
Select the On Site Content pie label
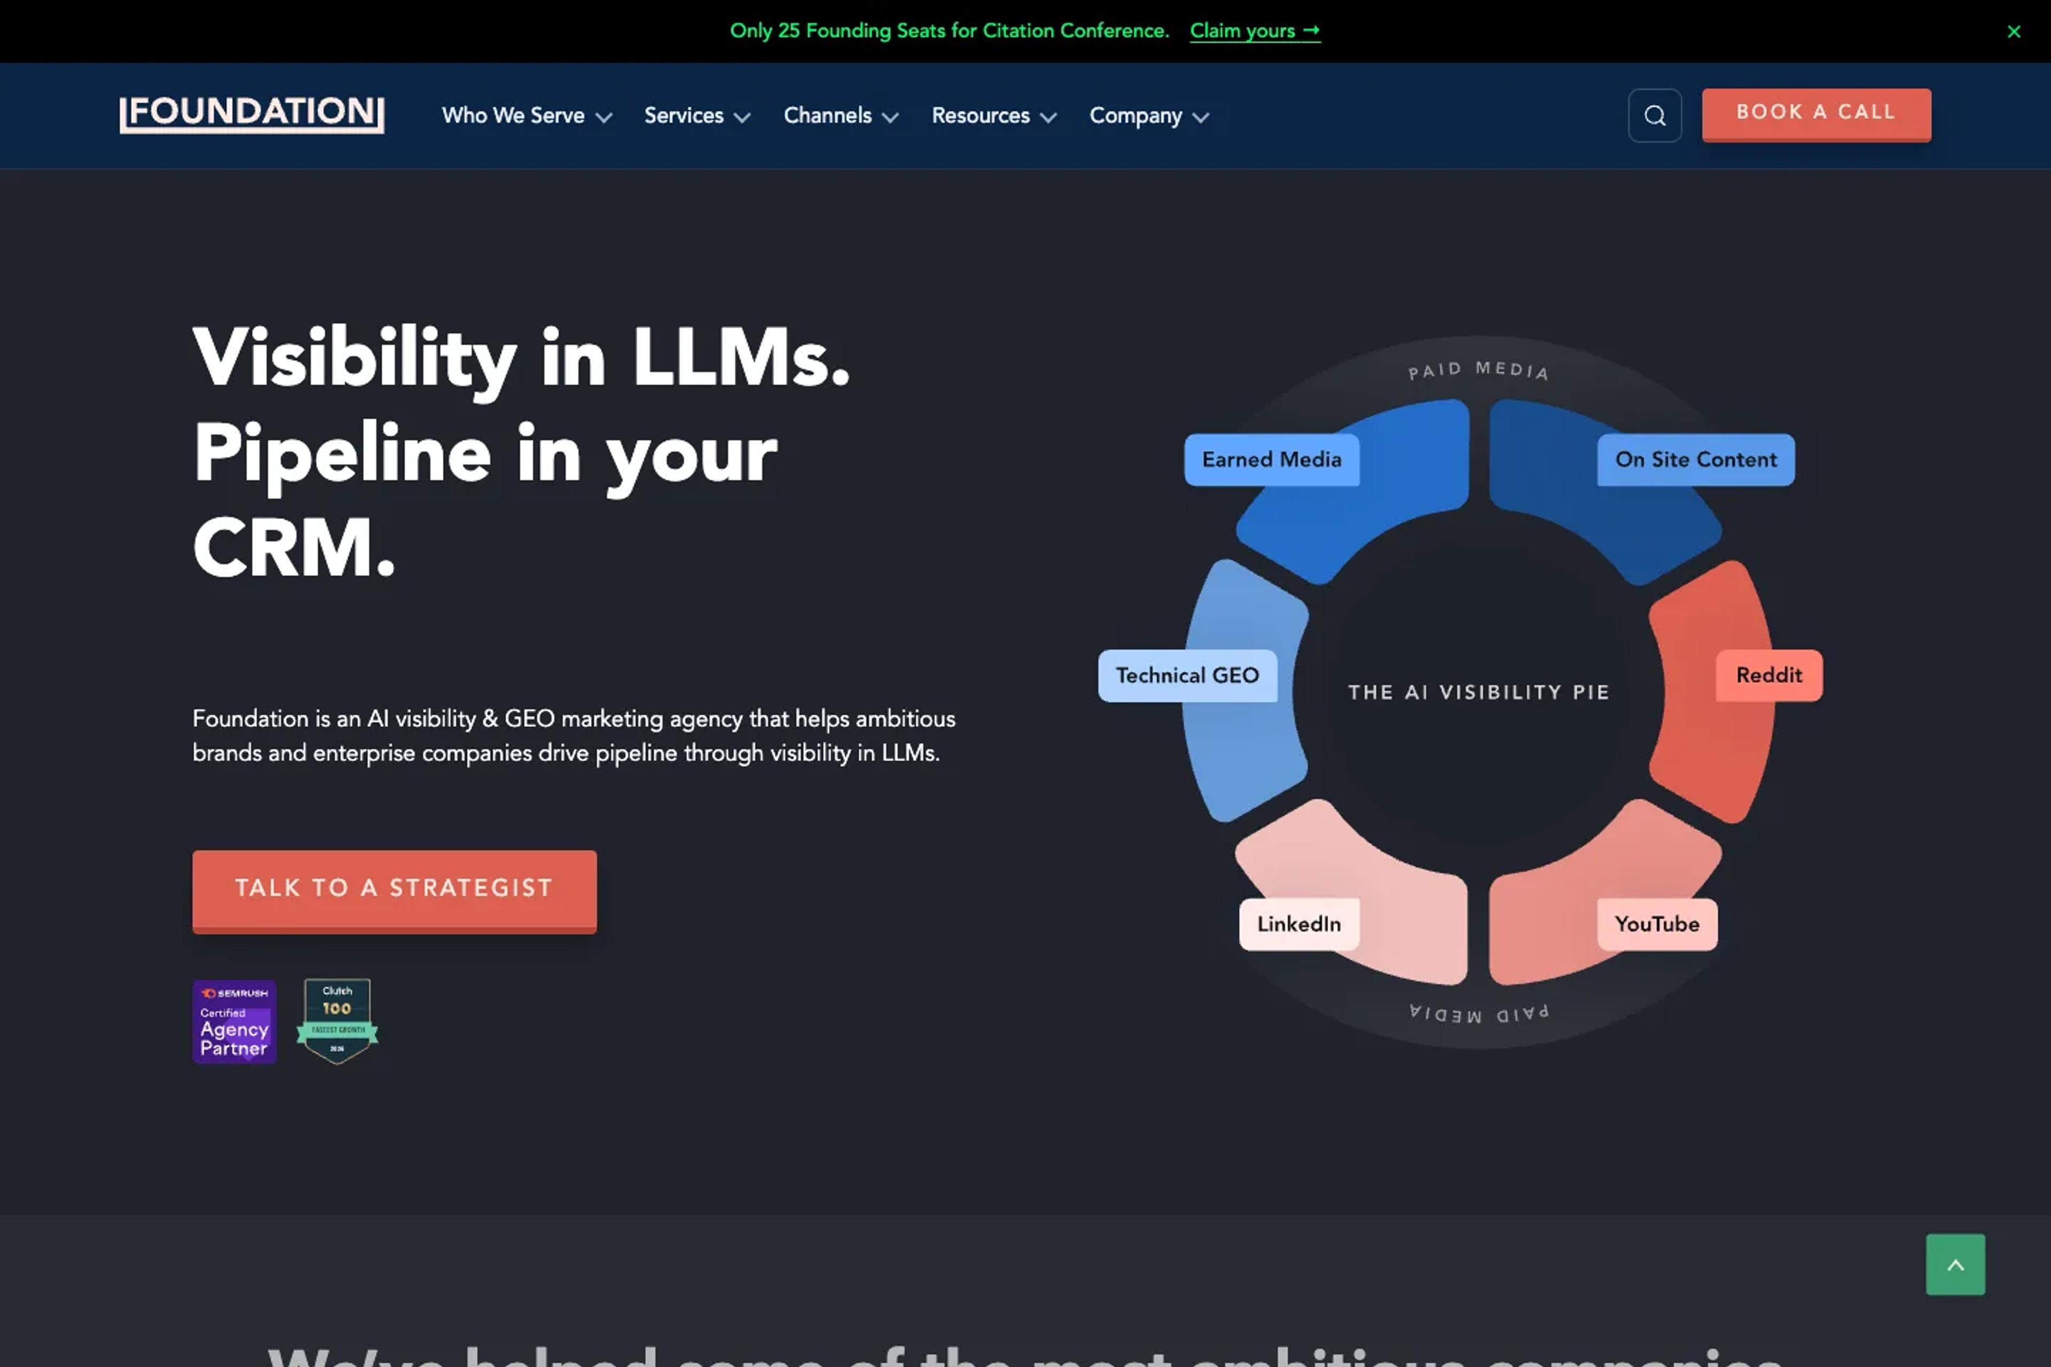coord(1695,459)
